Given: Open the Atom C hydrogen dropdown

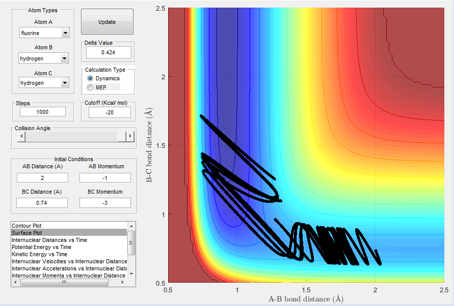Looking at the screenshot, I should [44, 83].
